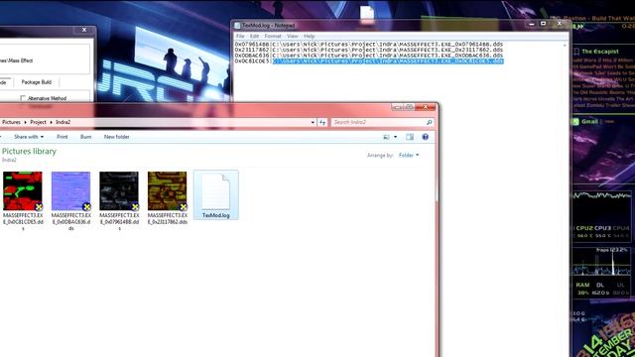The height and width of the screenshot is (357, 635).
Task: Refresh the Indra2 folder with the refresh icon
Action: 322,122
